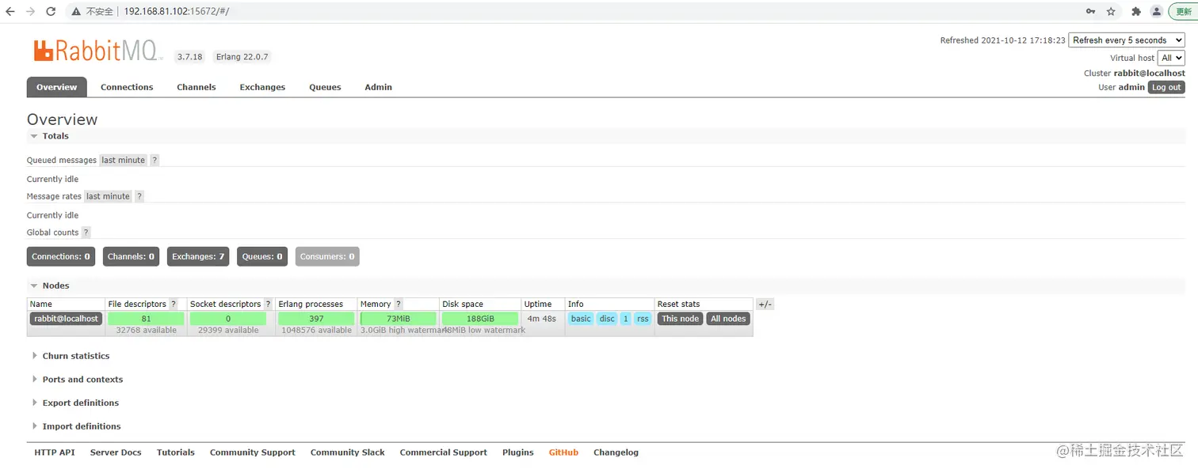This screenshot has width=1198, height=473.
Task: Select the Overview tab
Action: tap(57, 87)
